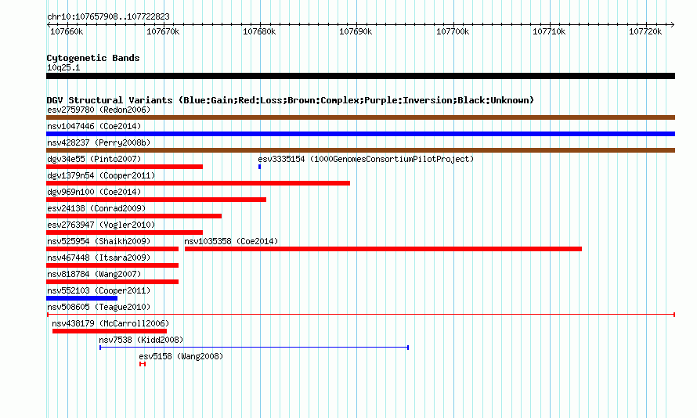Click the blue nsv552103 gain bar

81,298
